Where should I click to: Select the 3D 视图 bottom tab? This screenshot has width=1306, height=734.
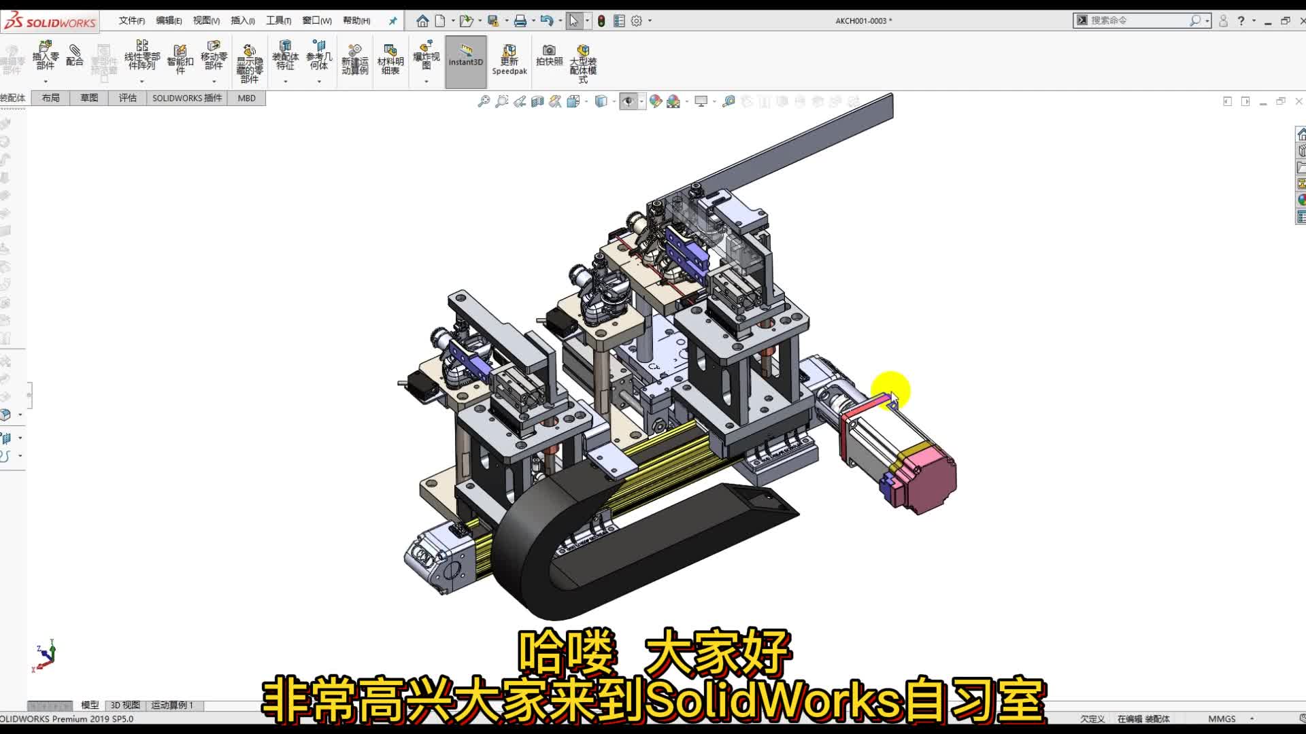(125, 705)
